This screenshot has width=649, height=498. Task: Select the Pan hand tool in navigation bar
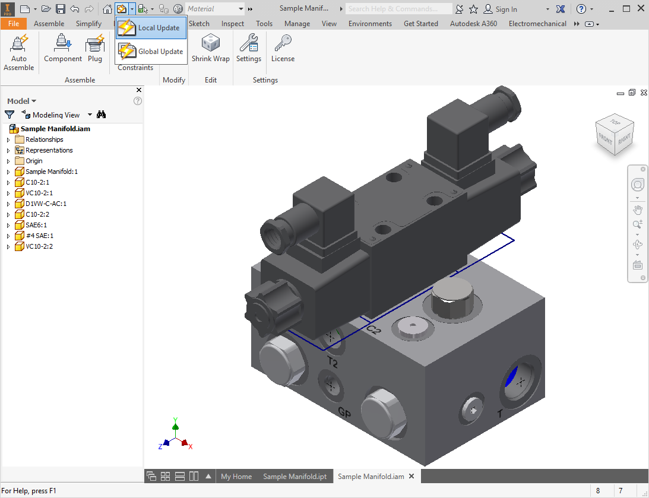point(638,210)
